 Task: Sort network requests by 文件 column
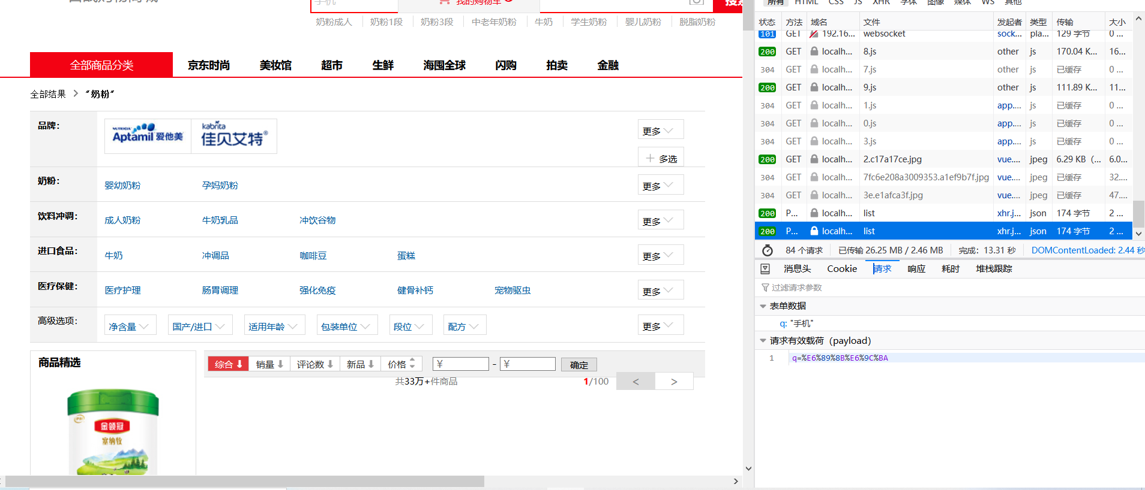[x=927, y=22]
